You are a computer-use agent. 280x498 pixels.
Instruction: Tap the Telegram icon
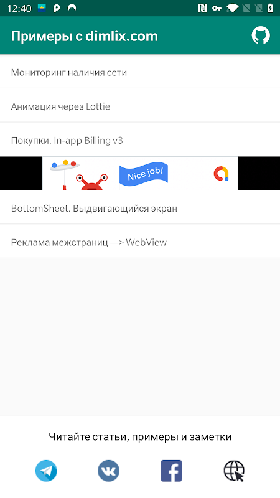[x=46, y=471]
